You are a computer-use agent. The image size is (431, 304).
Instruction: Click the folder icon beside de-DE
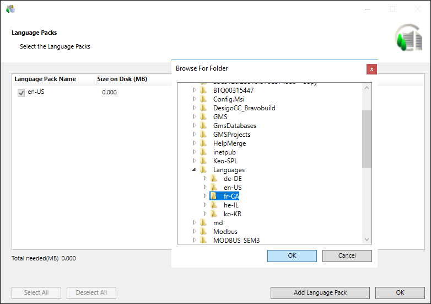[x=214, y=179]
